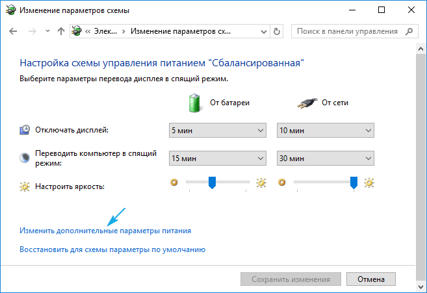The width and height of the screenshot is (427, 293).
Task: Click 'Изменить дополнительные параметры питания' link
Action: tap(105, 230)
